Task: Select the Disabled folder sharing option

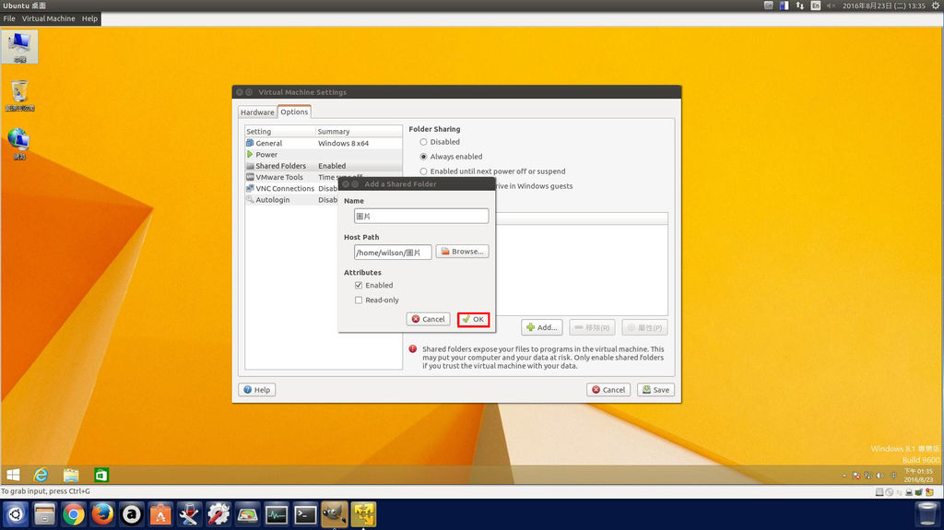Action: (x=423, y=142)
